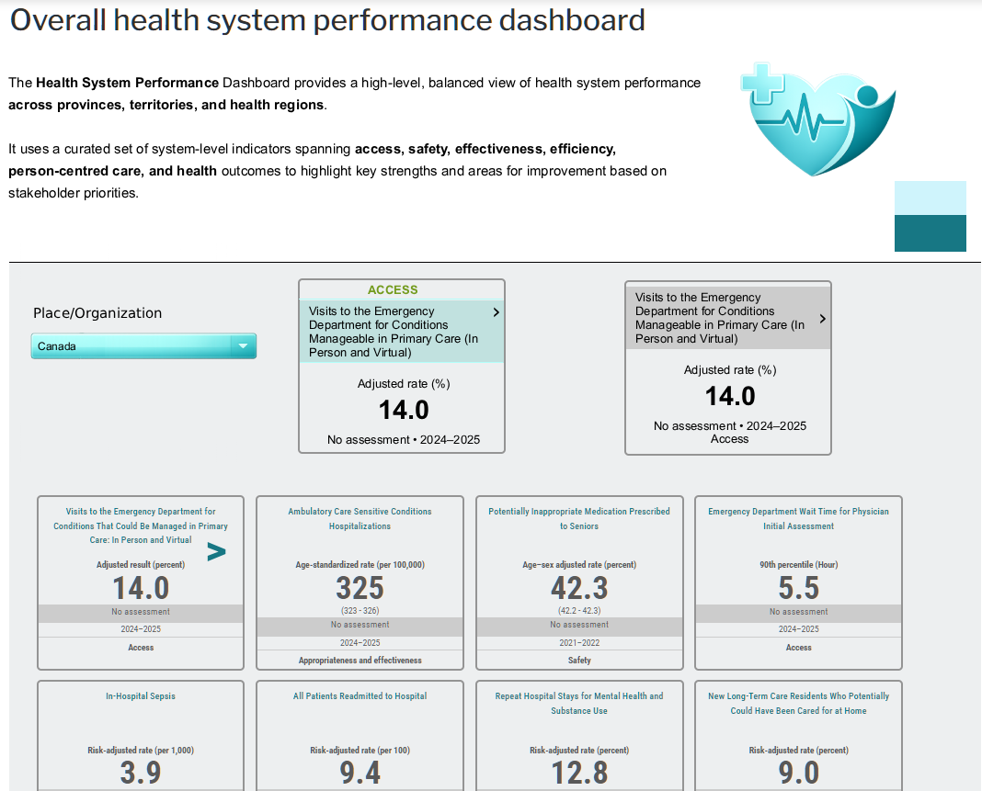
Task: Open All Patients Readmitted to Hospital link
Action: click(x=360, y=696)
